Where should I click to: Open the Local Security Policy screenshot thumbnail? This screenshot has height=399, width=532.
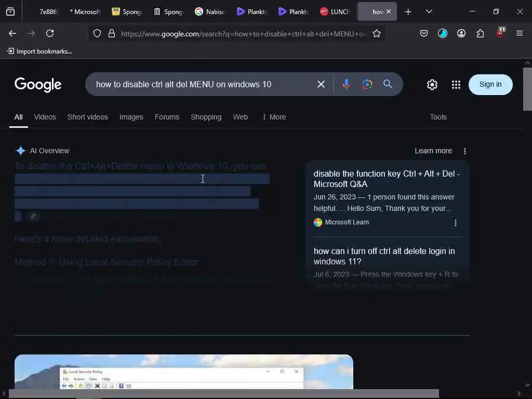point(183,371)
